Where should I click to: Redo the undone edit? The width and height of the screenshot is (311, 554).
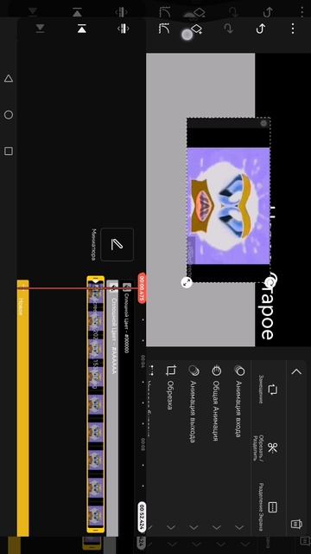(x=229, y=29)
